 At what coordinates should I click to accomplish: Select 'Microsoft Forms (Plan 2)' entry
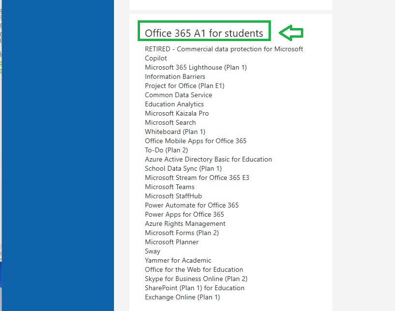coord(182,233)
